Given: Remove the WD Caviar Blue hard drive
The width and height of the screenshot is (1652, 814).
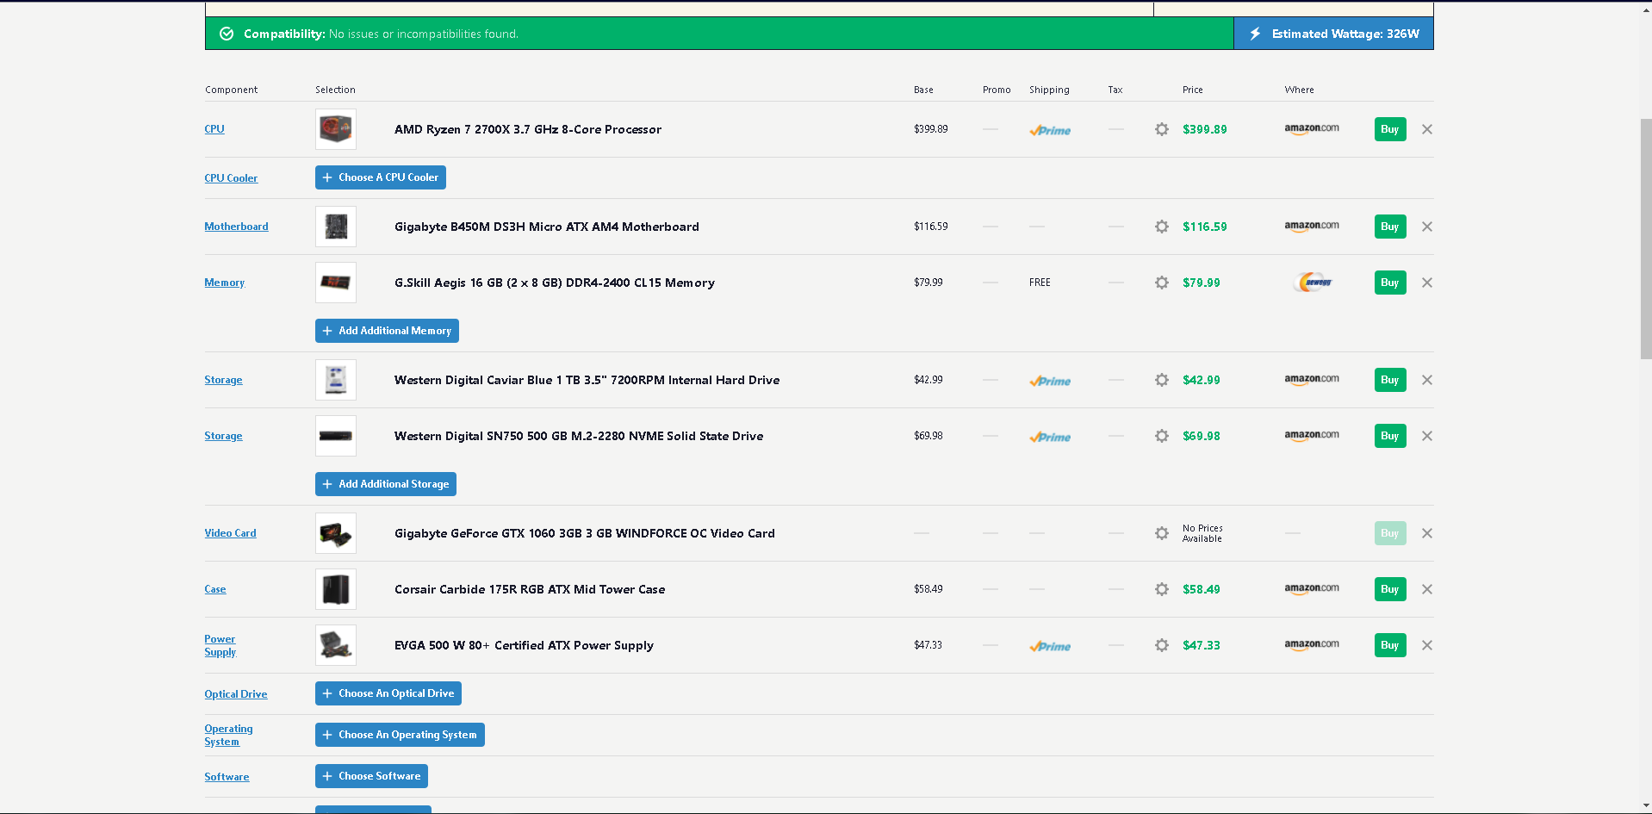Looking at the screenshot, I should point(1427,380).
